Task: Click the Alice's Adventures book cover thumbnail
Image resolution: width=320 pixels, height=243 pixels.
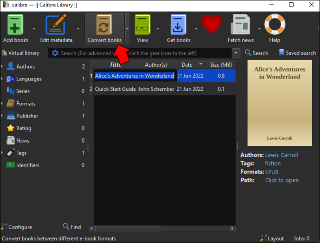Action: coord(280,103)
